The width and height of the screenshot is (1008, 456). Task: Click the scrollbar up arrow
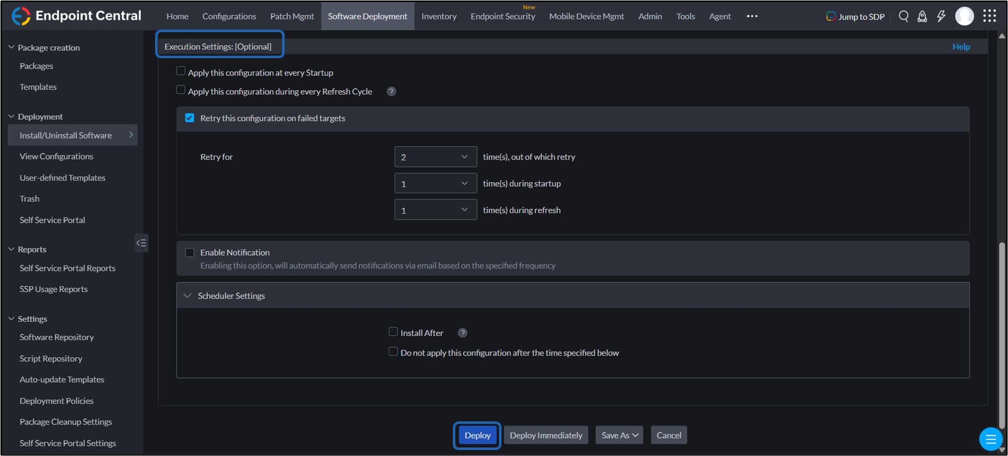click(1002, 36)
